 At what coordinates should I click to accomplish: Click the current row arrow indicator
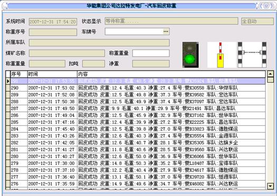tap(8, 81)
